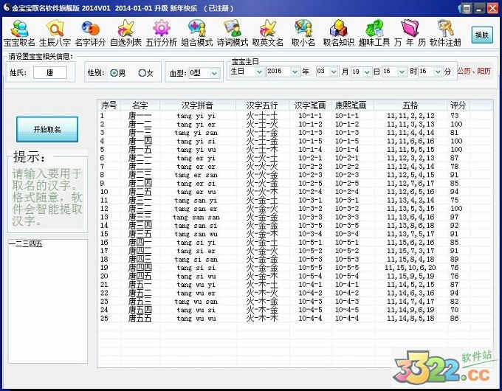
Task: Click the 姓氏 surname input field
Action: click(x=50, y=72)
